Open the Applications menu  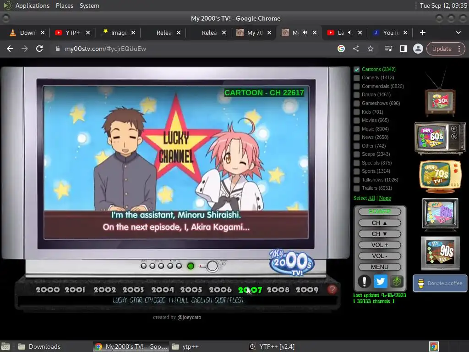tap(33, 5)
